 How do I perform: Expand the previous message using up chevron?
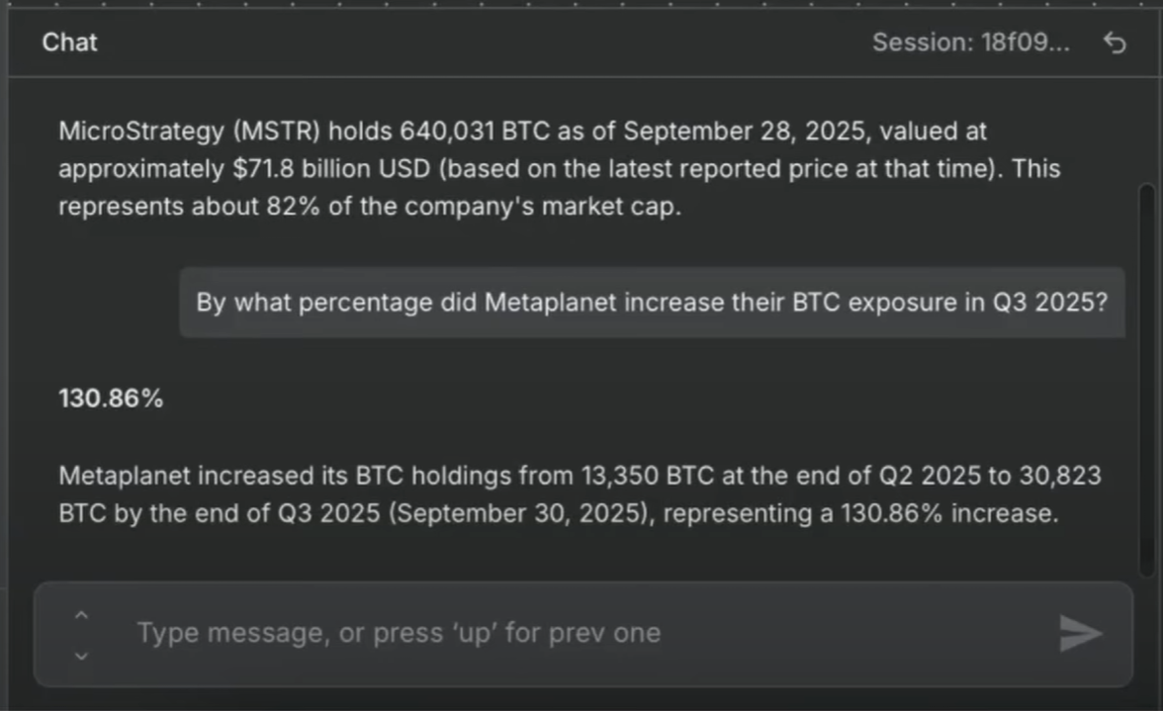(82, 613)
